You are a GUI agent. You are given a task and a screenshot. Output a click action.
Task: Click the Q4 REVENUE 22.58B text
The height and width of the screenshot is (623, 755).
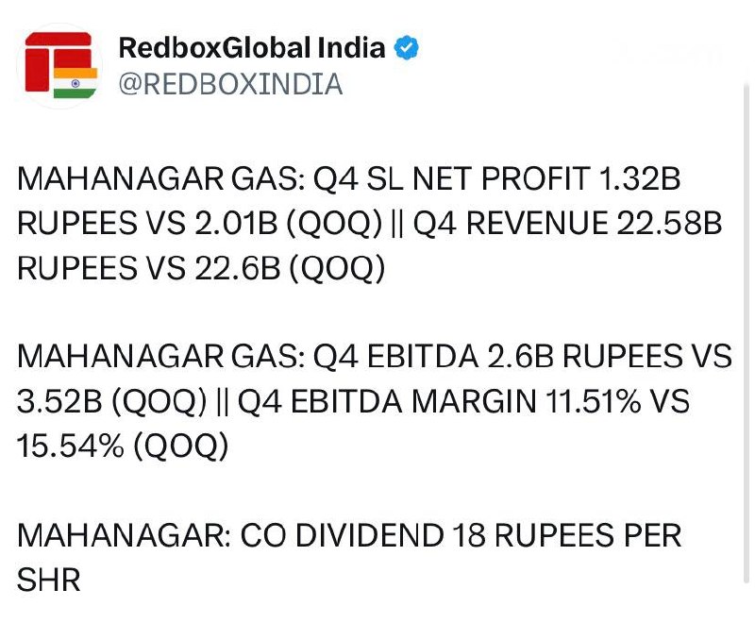tap(568, 224)
